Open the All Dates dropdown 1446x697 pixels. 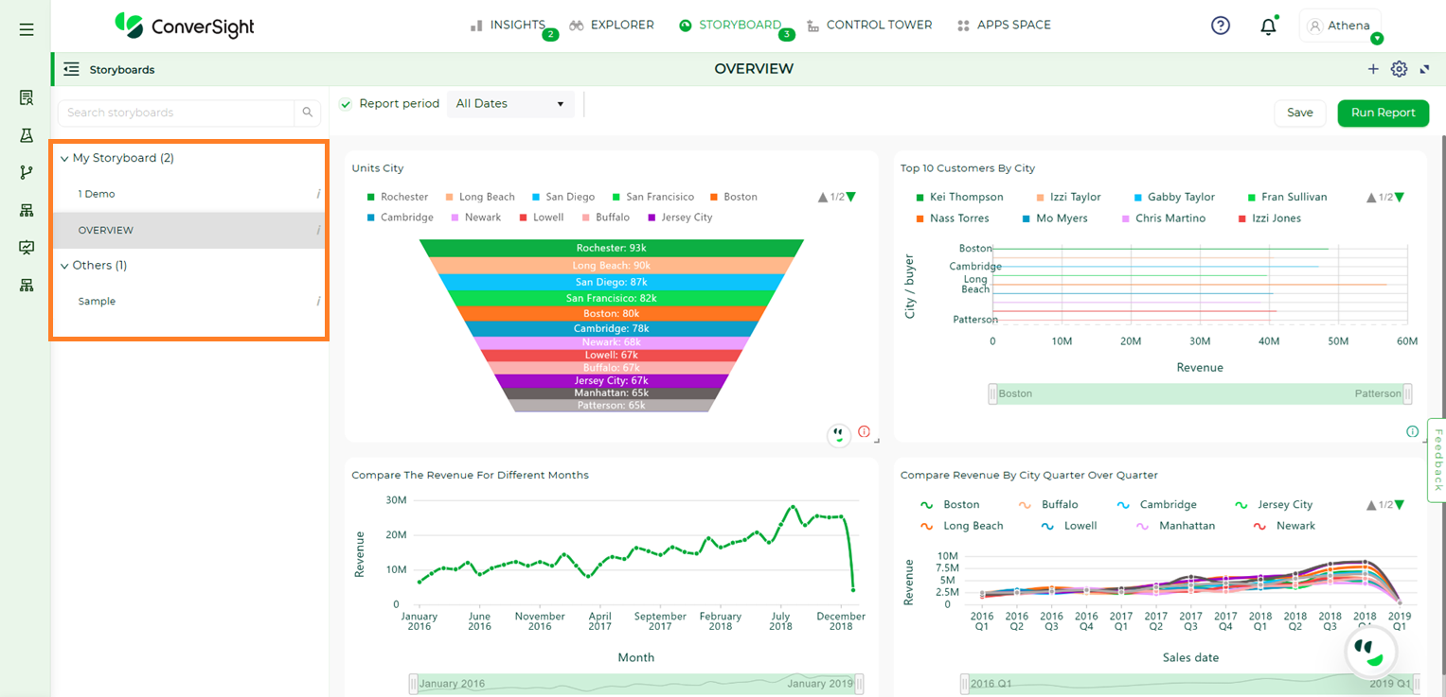(510, 104)
